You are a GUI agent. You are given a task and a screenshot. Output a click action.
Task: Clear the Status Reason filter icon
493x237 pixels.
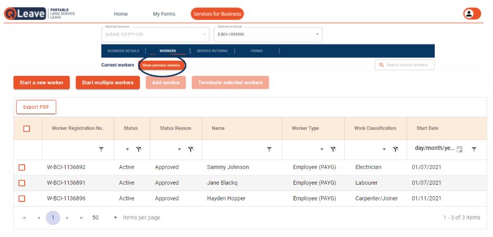[191, 150]
